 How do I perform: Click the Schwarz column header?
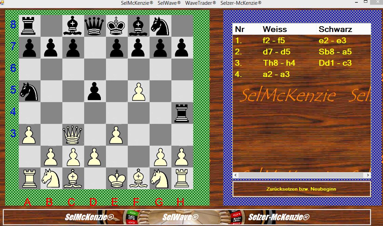coord(344,29)
